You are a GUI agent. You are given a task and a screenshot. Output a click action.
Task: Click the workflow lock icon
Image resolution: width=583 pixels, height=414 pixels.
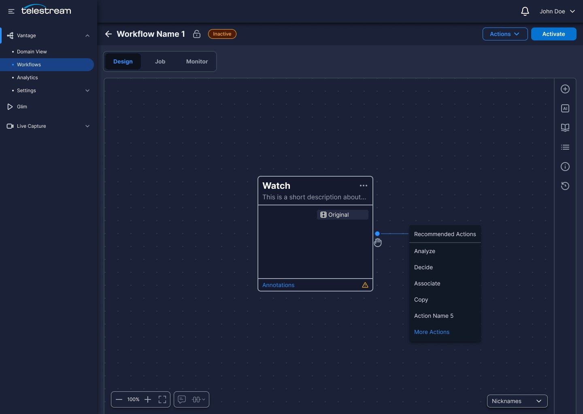(197, 34)
